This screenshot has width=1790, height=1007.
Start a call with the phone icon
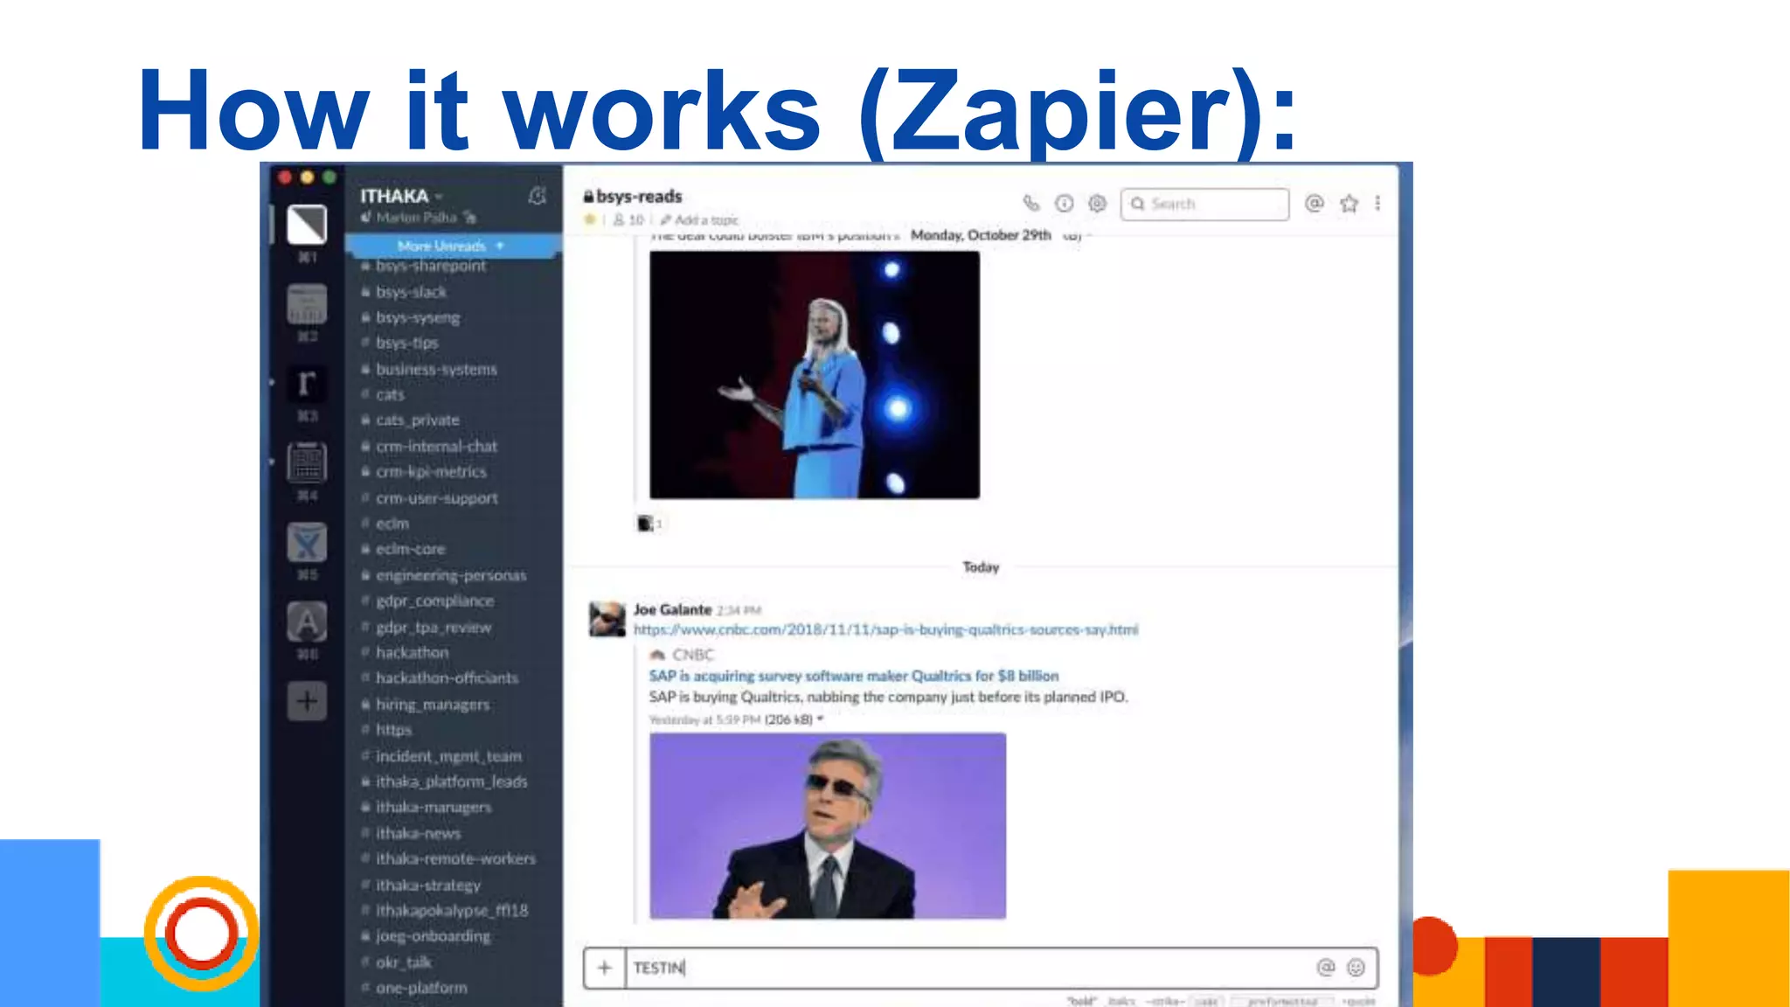coord(1031,204)
